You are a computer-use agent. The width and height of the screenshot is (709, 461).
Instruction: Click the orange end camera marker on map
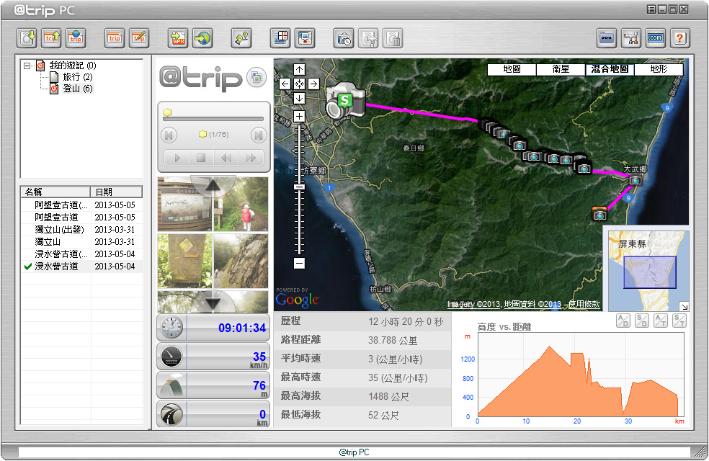[x=599, y=213]
